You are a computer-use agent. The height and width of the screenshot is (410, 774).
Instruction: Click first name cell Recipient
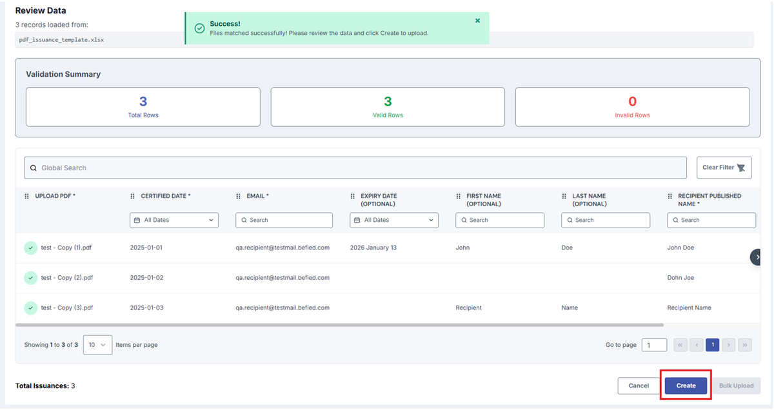468,308
